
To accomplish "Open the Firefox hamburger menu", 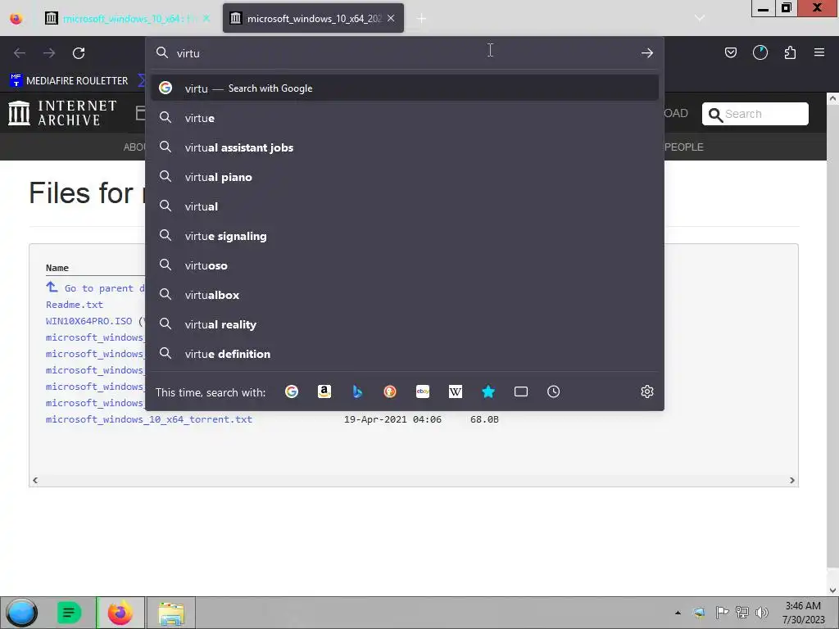I will click(x=819, y=52).
